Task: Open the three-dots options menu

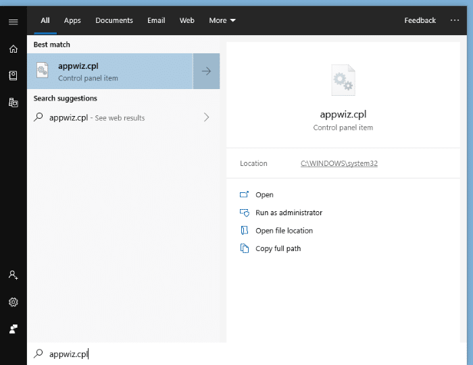Action: pos(455,20)
